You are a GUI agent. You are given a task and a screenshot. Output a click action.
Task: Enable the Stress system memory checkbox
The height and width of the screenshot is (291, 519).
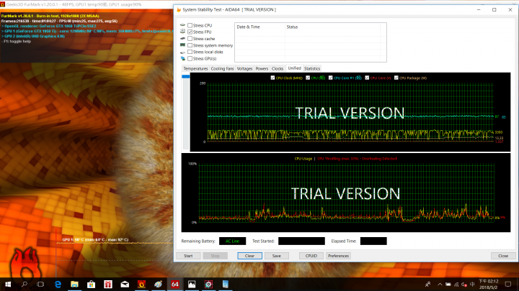190,45
